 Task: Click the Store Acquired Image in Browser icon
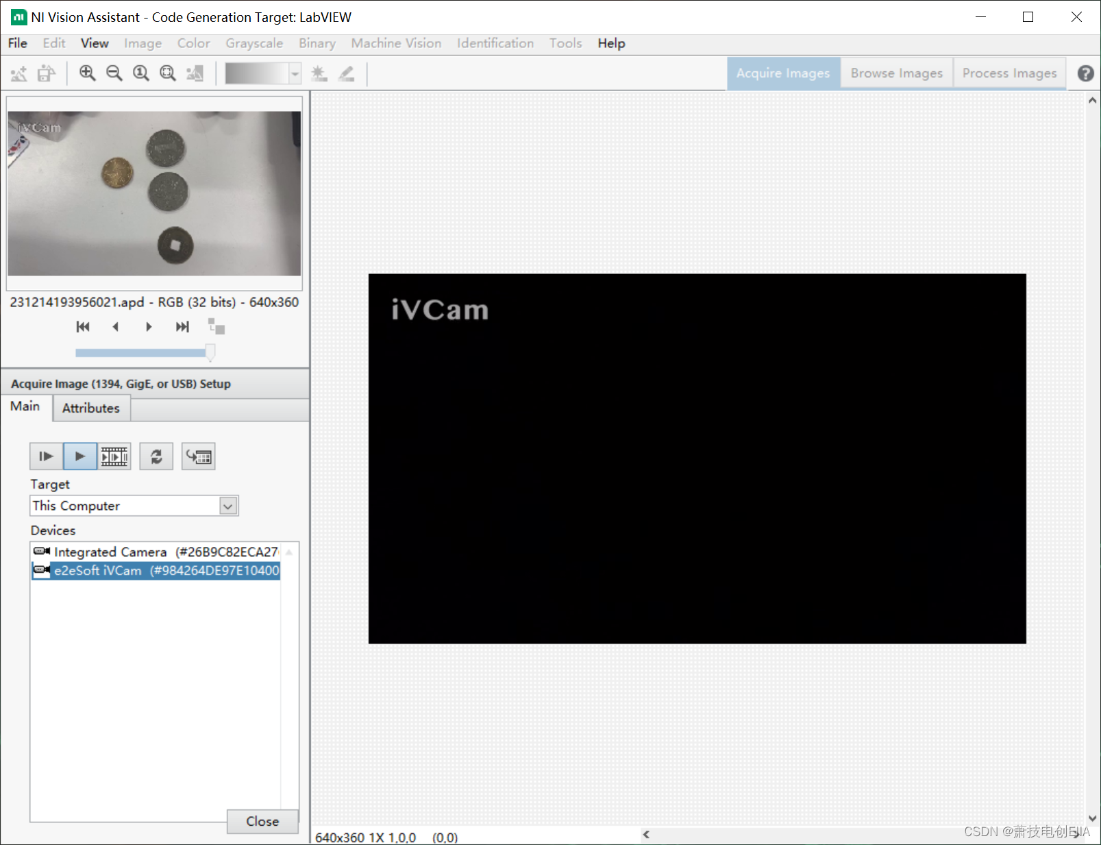(x=199, y=456)
